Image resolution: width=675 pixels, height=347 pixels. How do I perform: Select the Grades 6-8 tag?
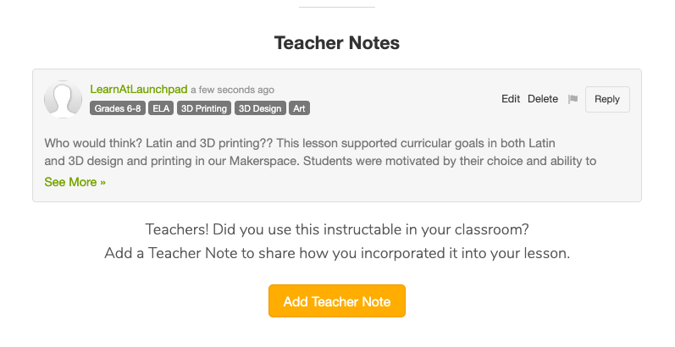pos(118,108)
